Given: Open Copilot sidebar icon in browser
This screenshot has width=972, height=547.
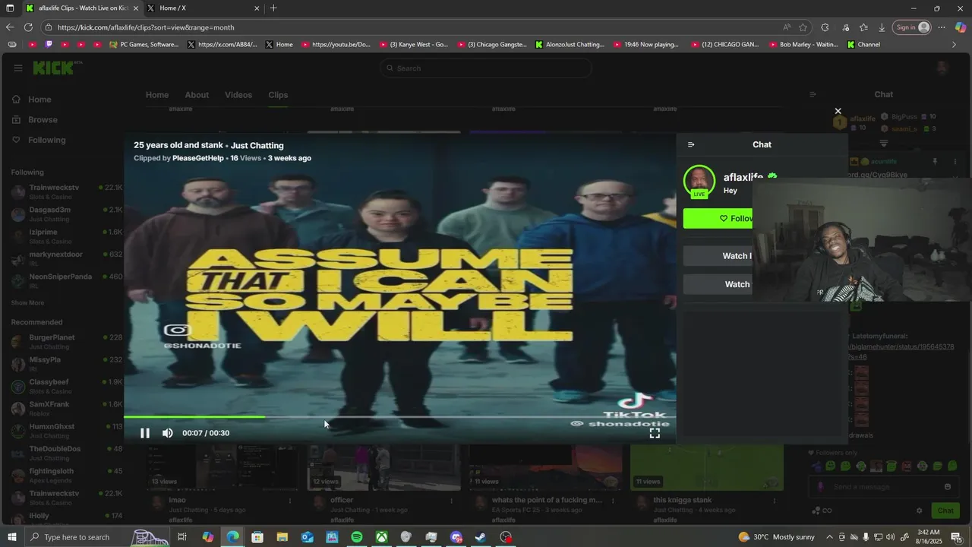Looking at the screenshot, I should tap(961, 27).
